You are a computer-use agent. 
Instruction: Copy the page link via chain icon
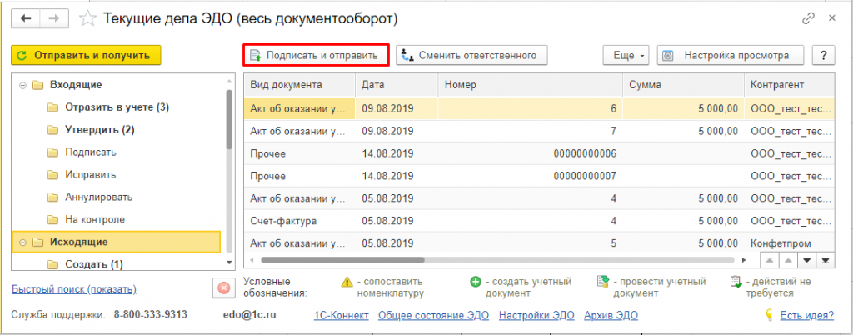[x=808, y=17]
